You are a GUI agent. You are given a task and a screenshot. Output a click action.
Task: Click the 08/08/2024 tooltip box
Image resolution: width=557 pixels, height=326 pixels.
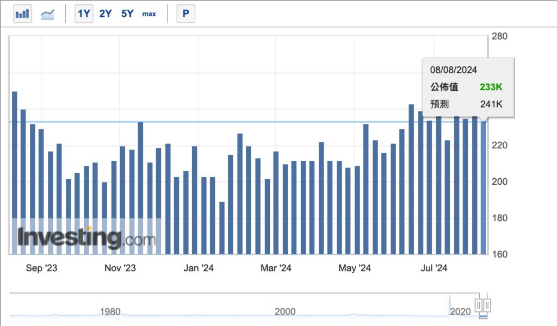(468, 87)
